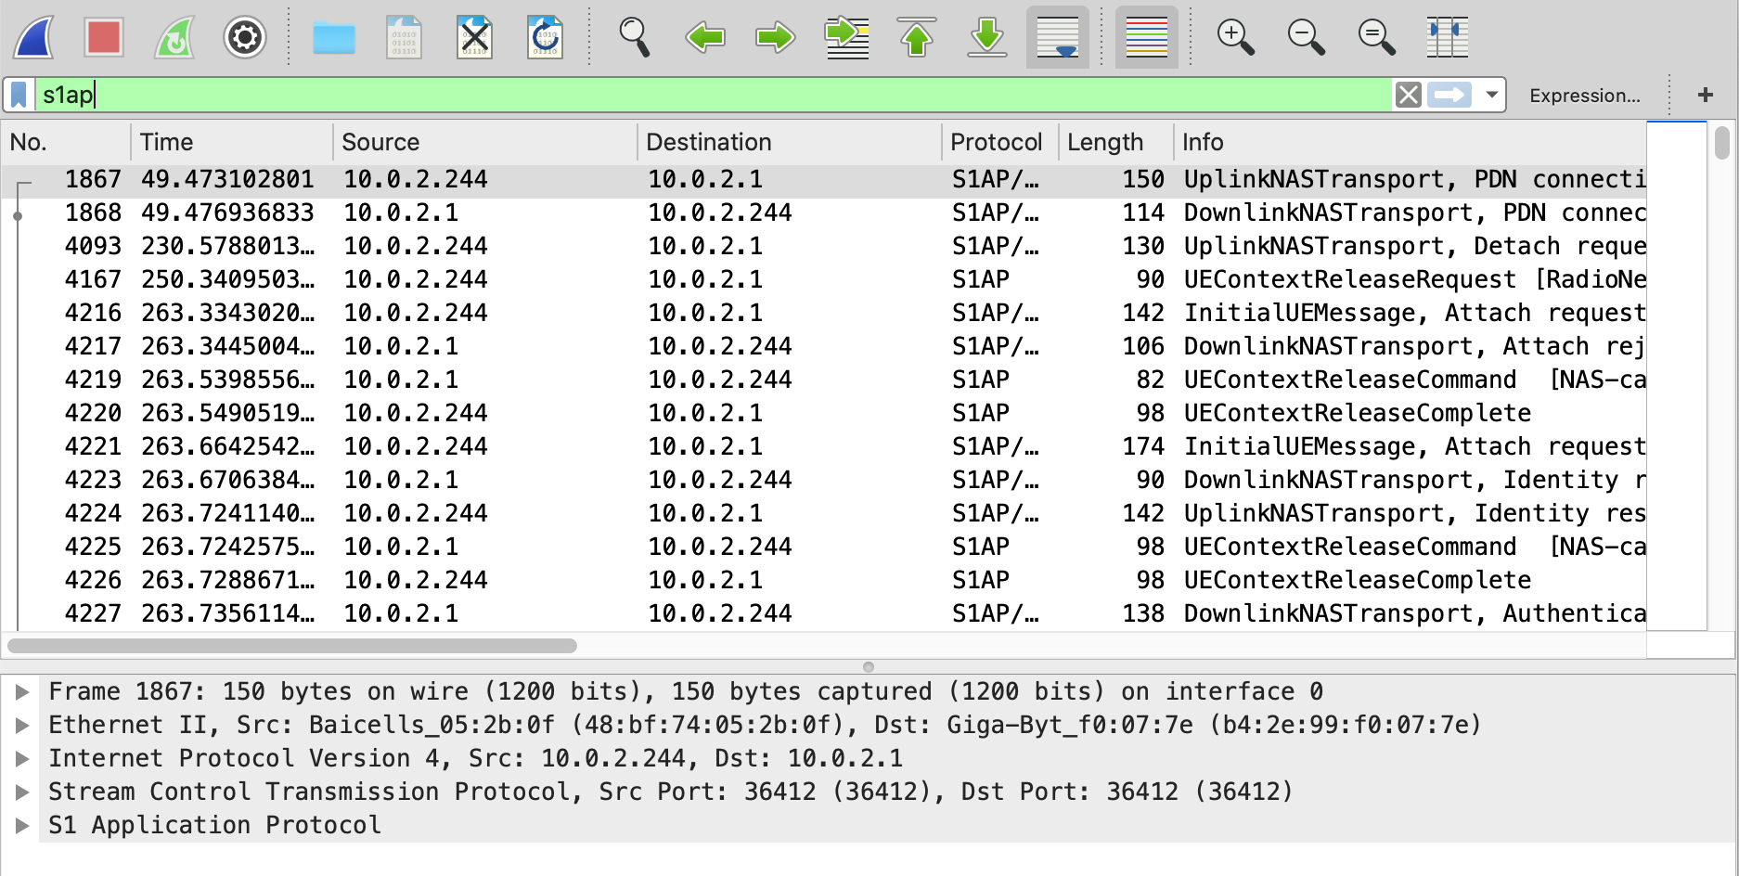Toggle automatic scrolling during live capture
The height and width of the screenshot is (876, 1739).
[x=1057, y=37]
